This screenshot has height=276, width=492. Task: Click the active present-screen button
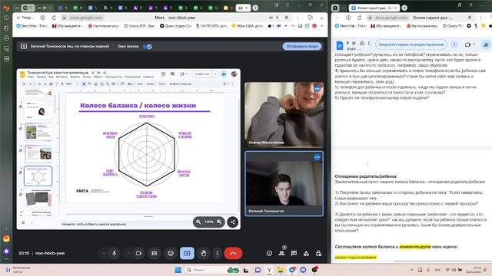[x=187, y=253]
